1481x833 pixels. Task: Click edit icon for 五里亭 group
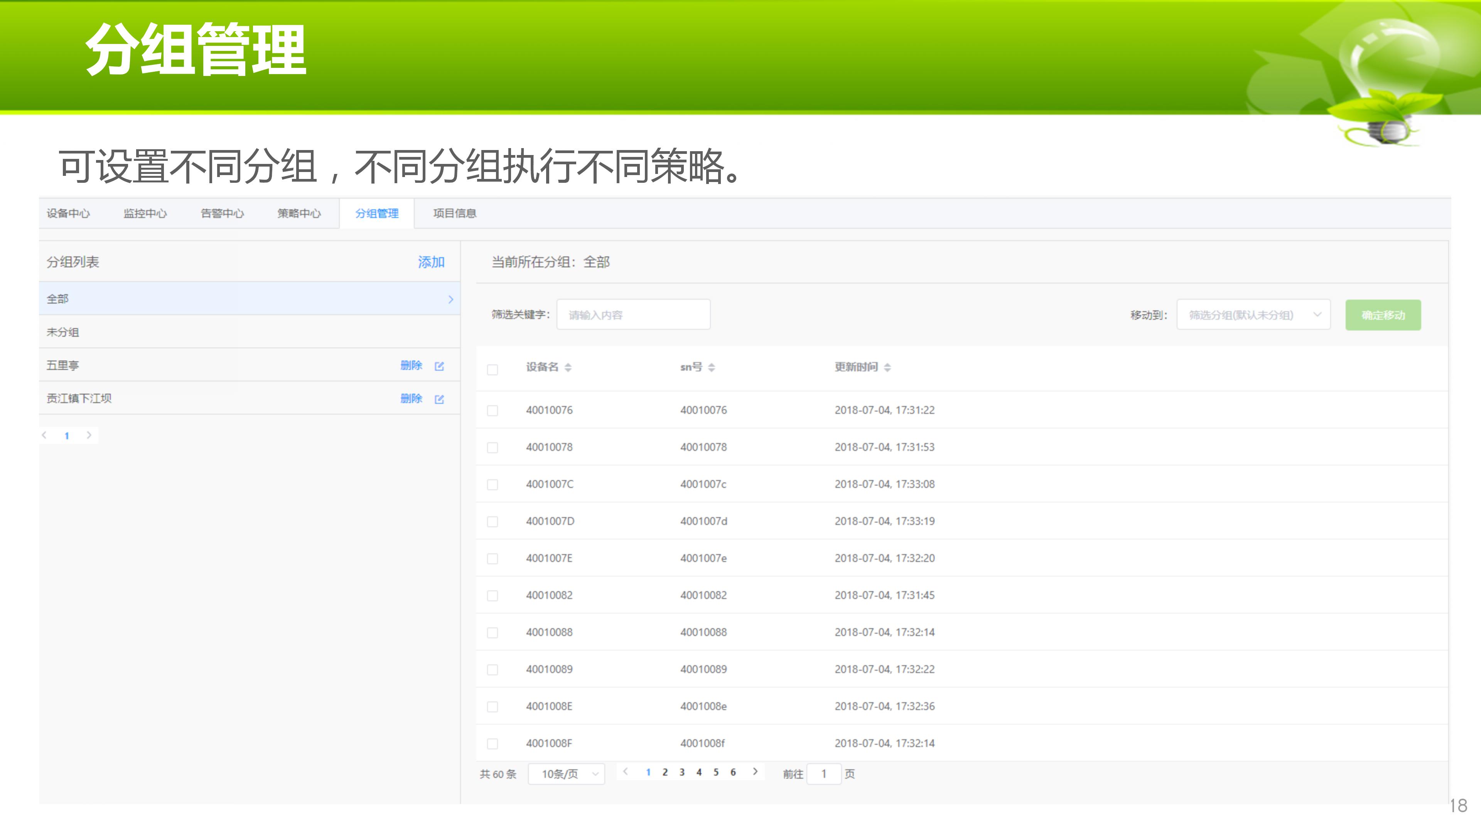click(439, 366)
